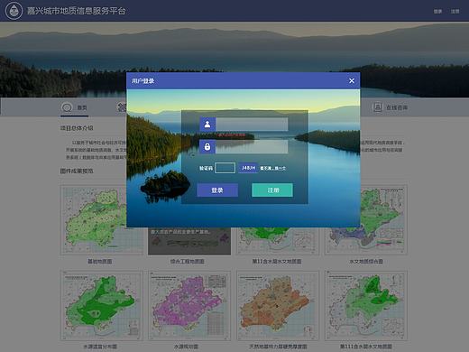Click the 图件成果预览 heading
This screenshot has height=352, width=469.
pyautogui.click(x=77, y=171)
